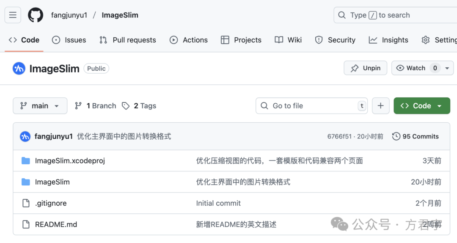Click the plus add file button
Viewport: 457px width, 243px height.
[x=380, y=106]
